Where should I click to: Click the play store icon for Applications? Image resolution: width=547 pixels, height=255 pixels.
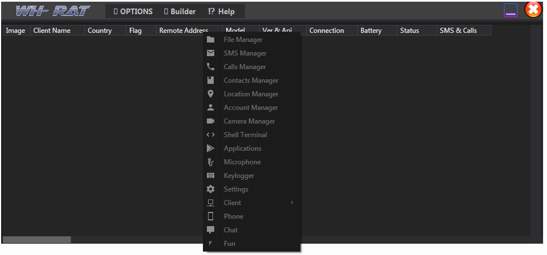pos(210,148)
